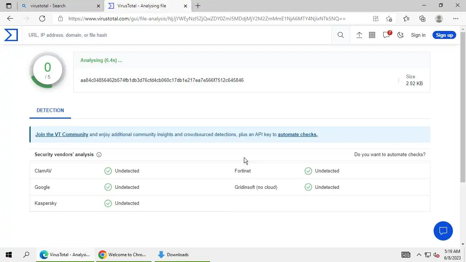Viewport: 466px width, 262px height.
Task: Open the Collections icon
Action: pos(422,19)
